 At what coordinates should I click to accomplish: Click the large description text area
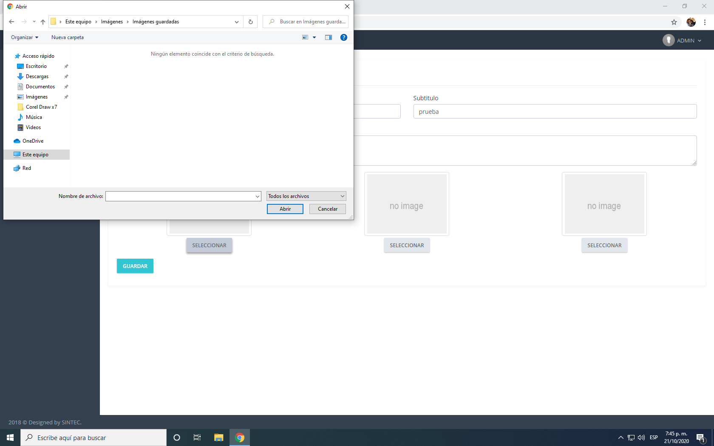[x=525, y=150]
